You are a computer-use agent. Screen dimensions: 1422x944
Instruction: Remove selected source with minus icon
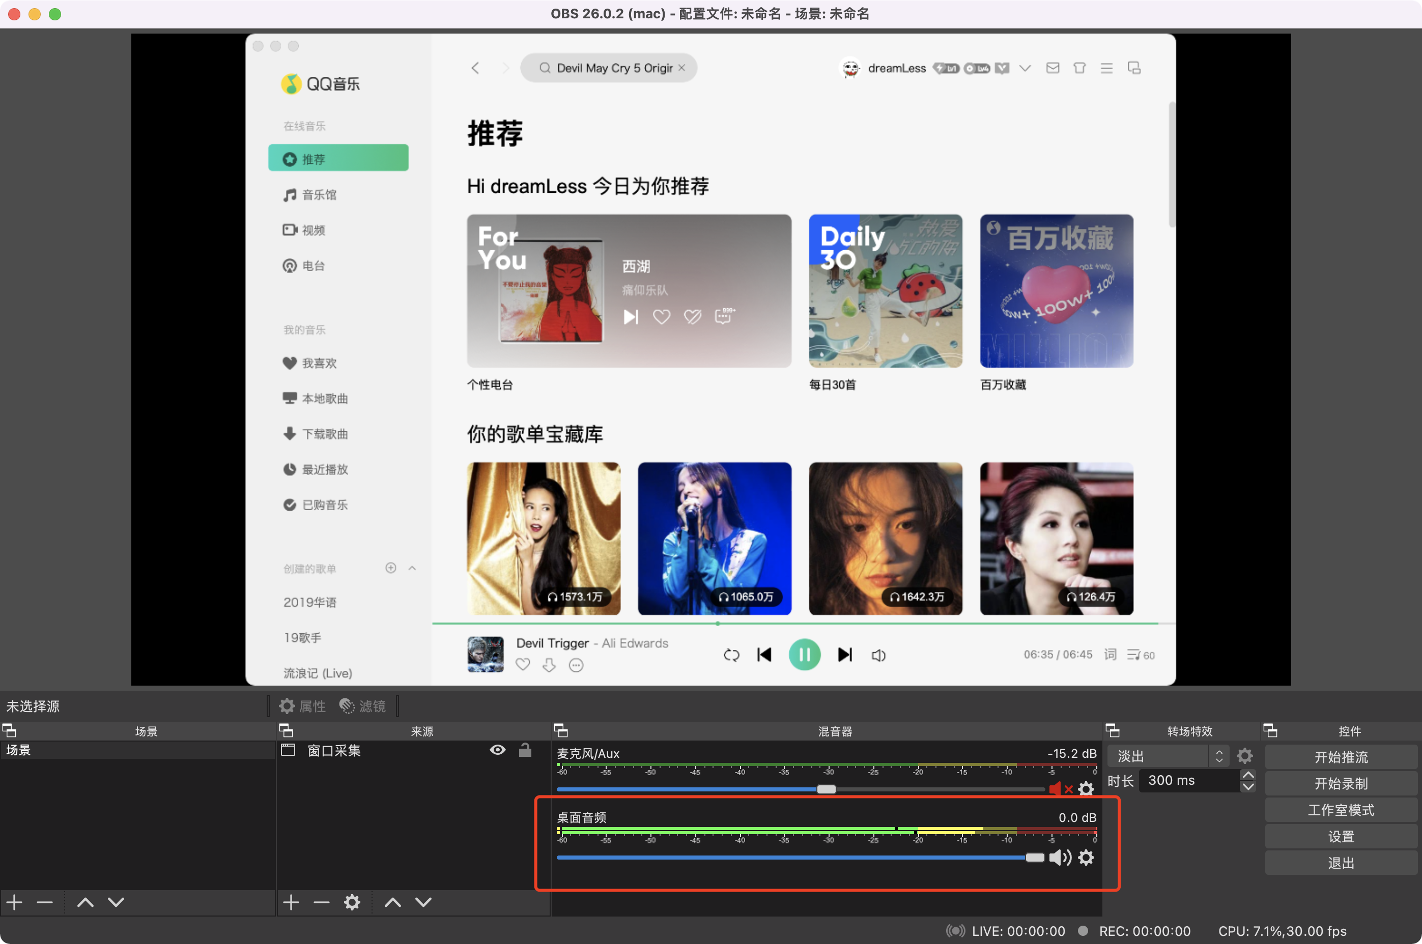322,902
